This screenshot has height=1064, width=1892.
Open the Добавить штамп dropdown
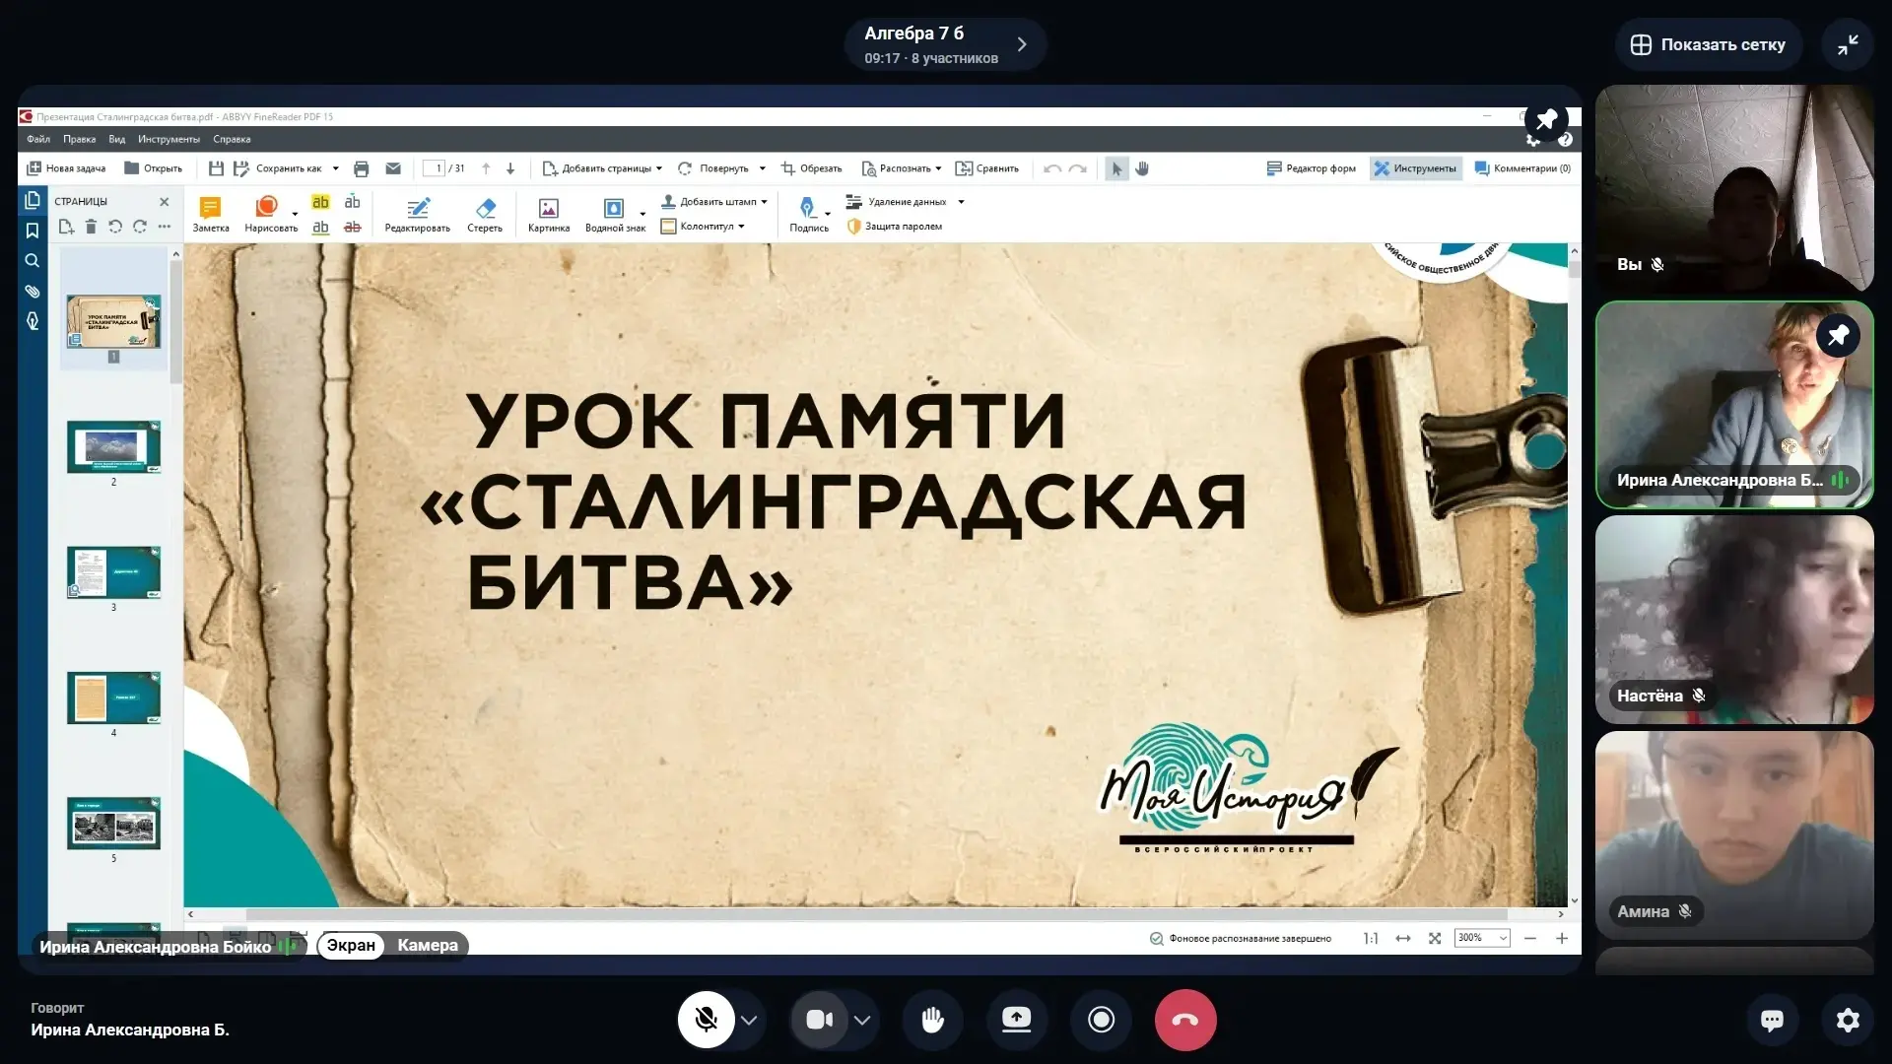713,202
